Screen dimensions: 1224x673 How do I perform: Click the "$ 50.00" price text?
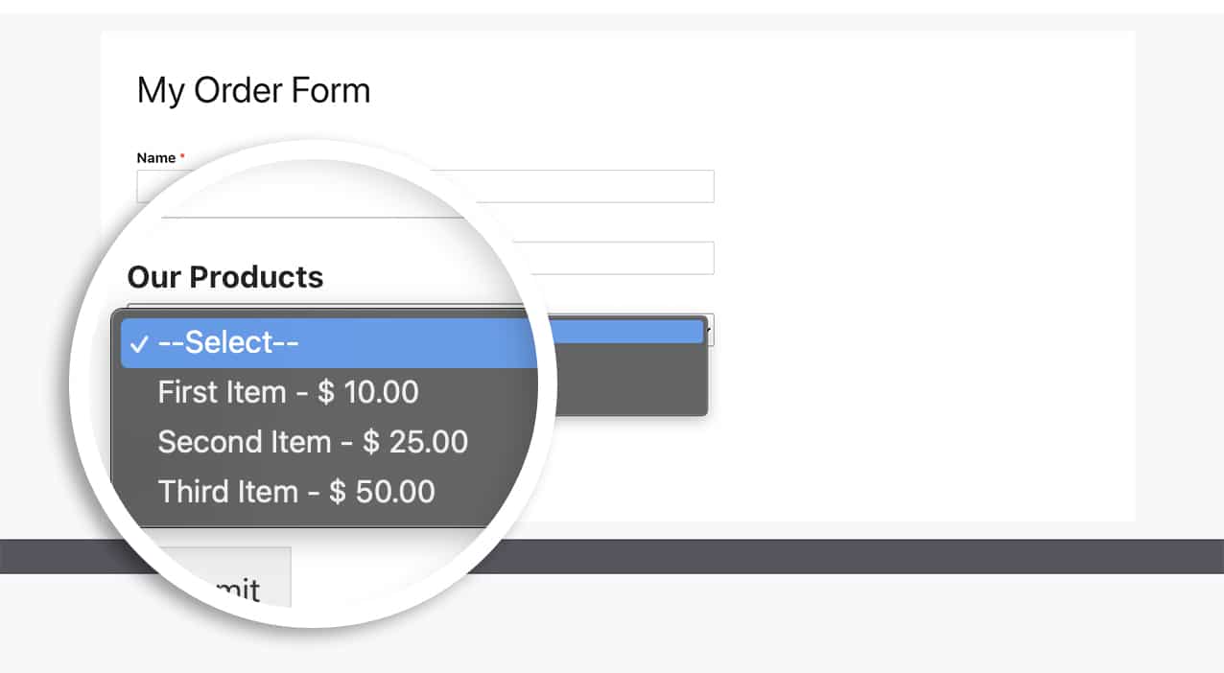pyautogui.click(x=382, y=492)
